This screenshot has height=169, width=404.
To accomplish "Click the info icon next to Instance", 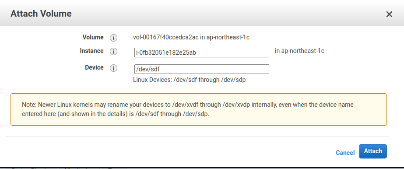I will click(114, 52).
